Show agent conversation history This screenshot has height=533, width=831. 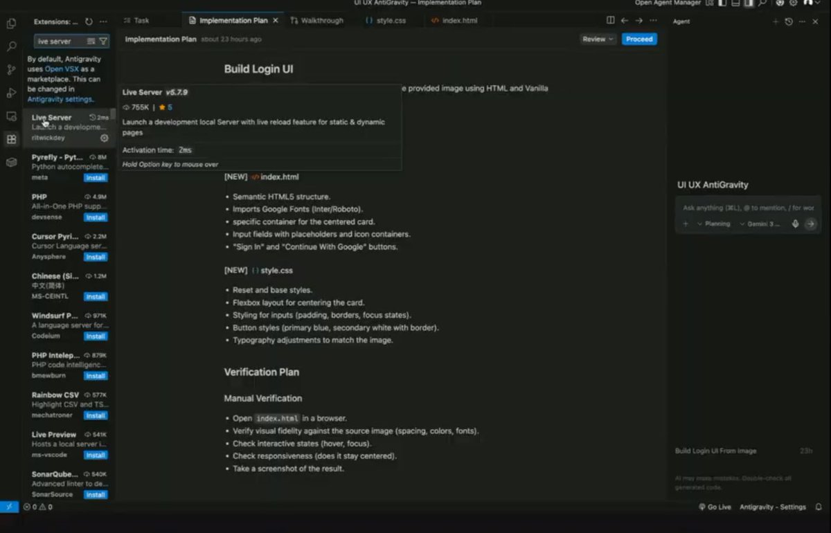[x=789, y=21]
